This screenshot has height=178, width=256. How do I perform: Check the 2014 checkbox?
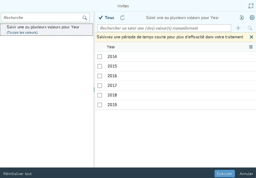tap(99, 56)
